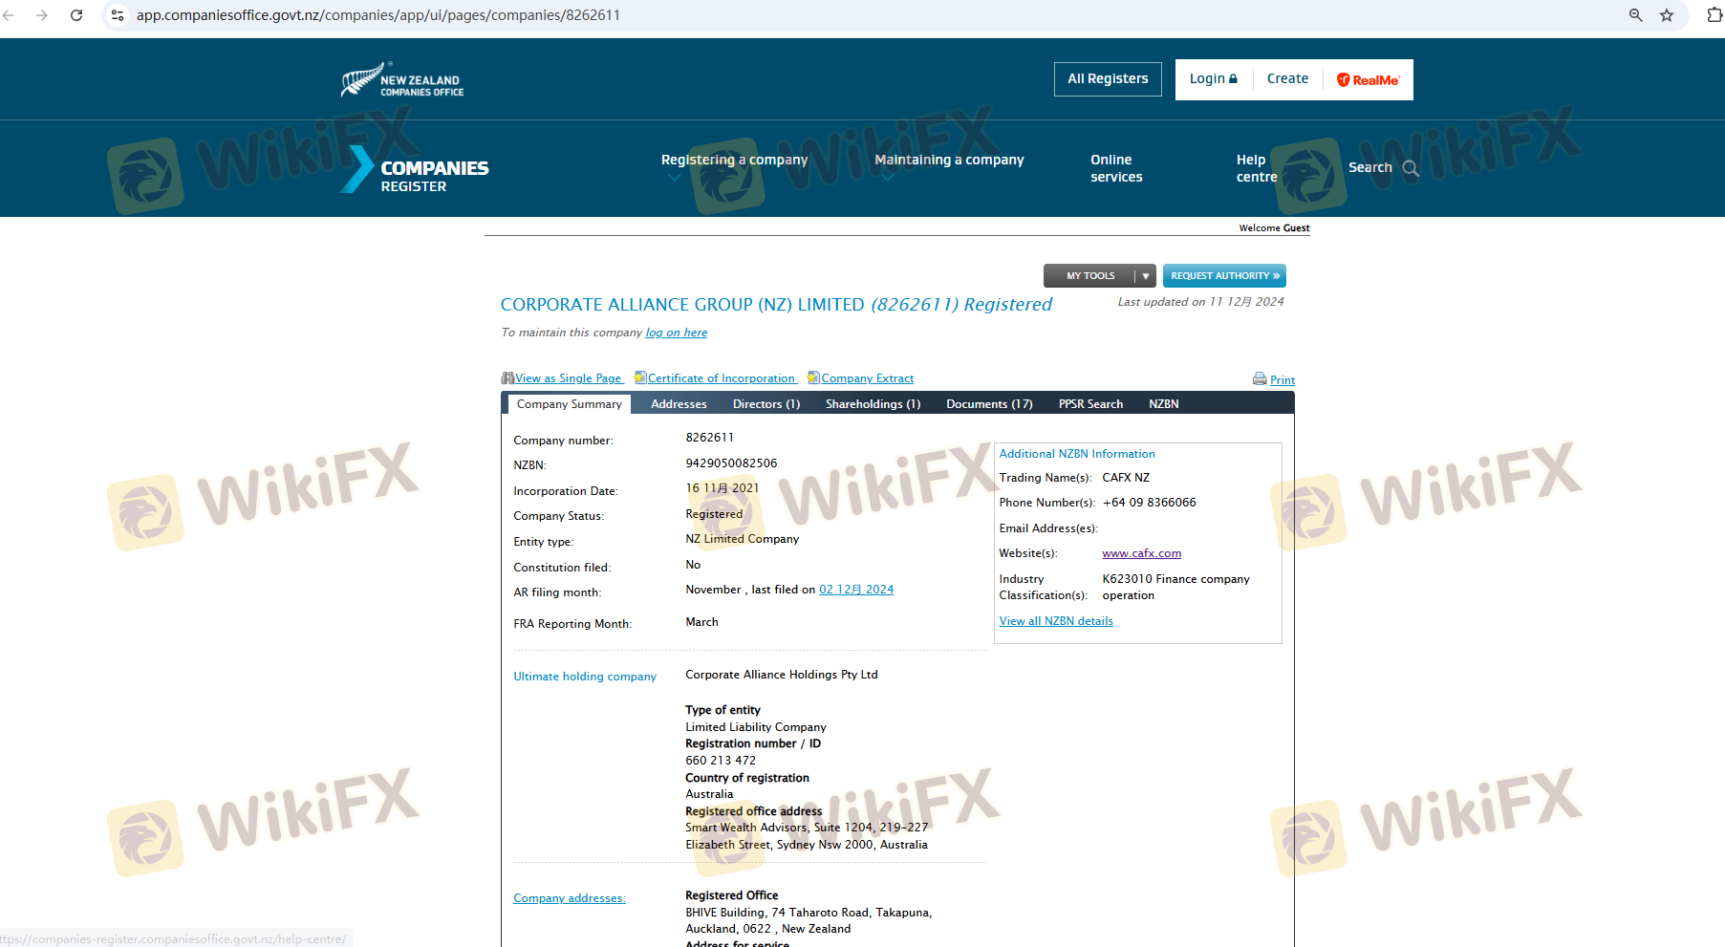Open the Documents (17) tab
This screenshot has width=1725, height=947.
(989, 404)
